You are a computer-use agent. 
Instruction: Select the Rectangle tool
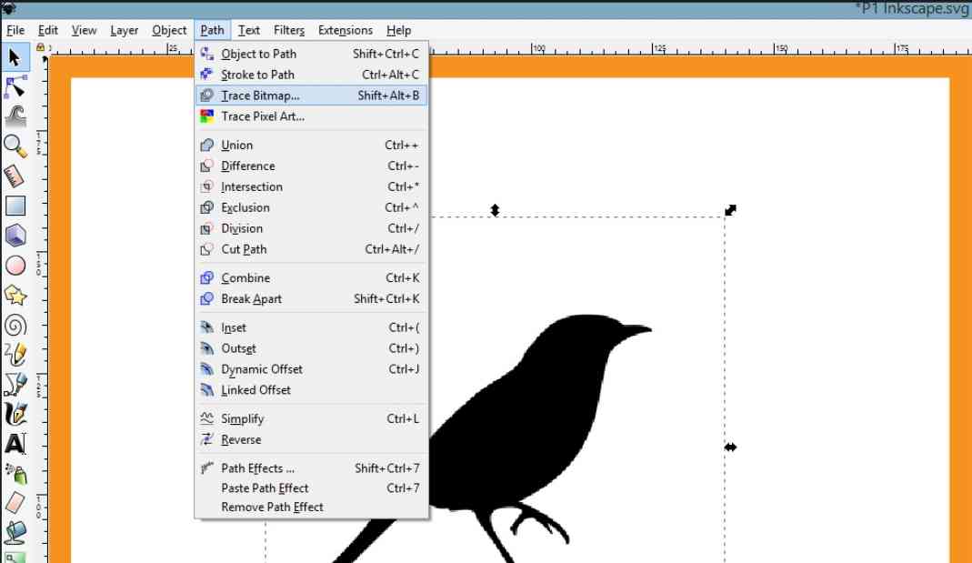14,206
